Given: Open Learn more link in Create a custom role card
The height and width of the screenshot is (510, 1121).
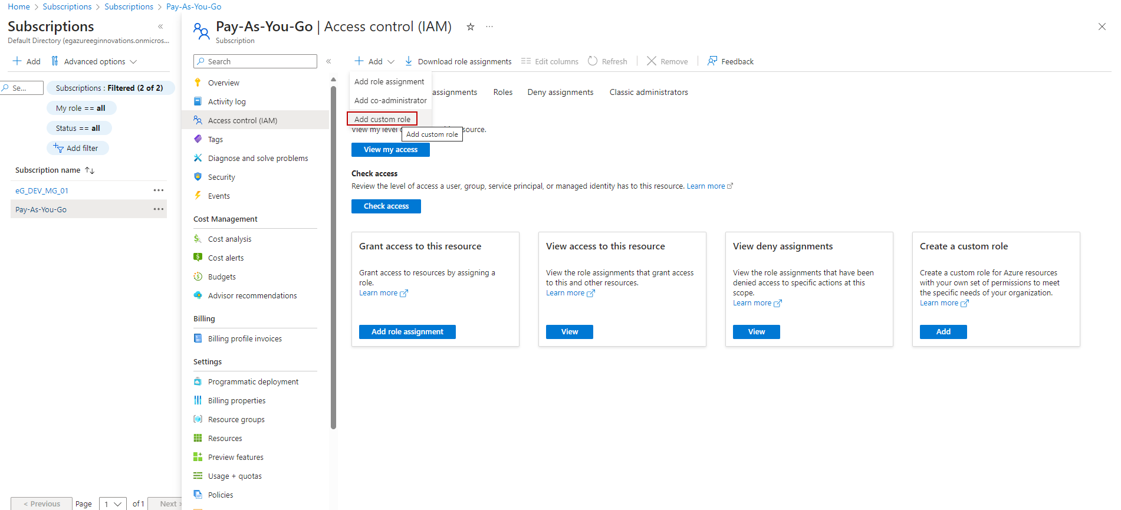Looking at the screenshot, I should point(944,303).
